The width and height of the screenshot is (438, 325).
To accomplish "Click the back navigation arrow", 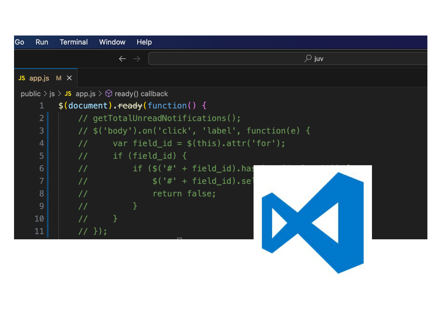I will (x=122, y=58).
